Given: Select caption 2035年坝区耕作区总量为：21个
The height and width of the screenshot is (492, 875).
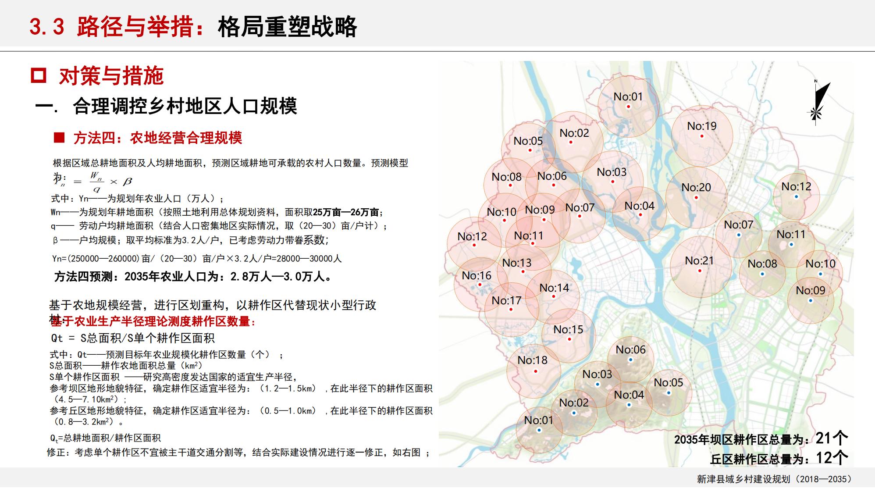Looking at the screenshot, I should (x=761, y=439).
